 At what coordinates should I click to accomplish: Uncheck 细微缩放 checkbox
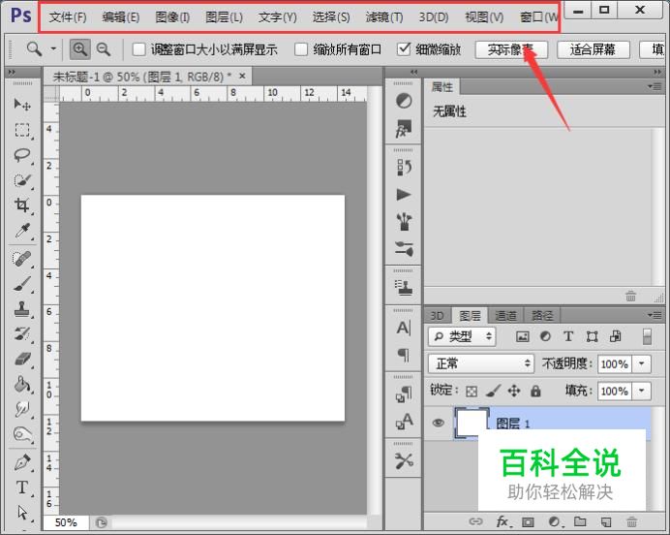[x=404, y=48]
